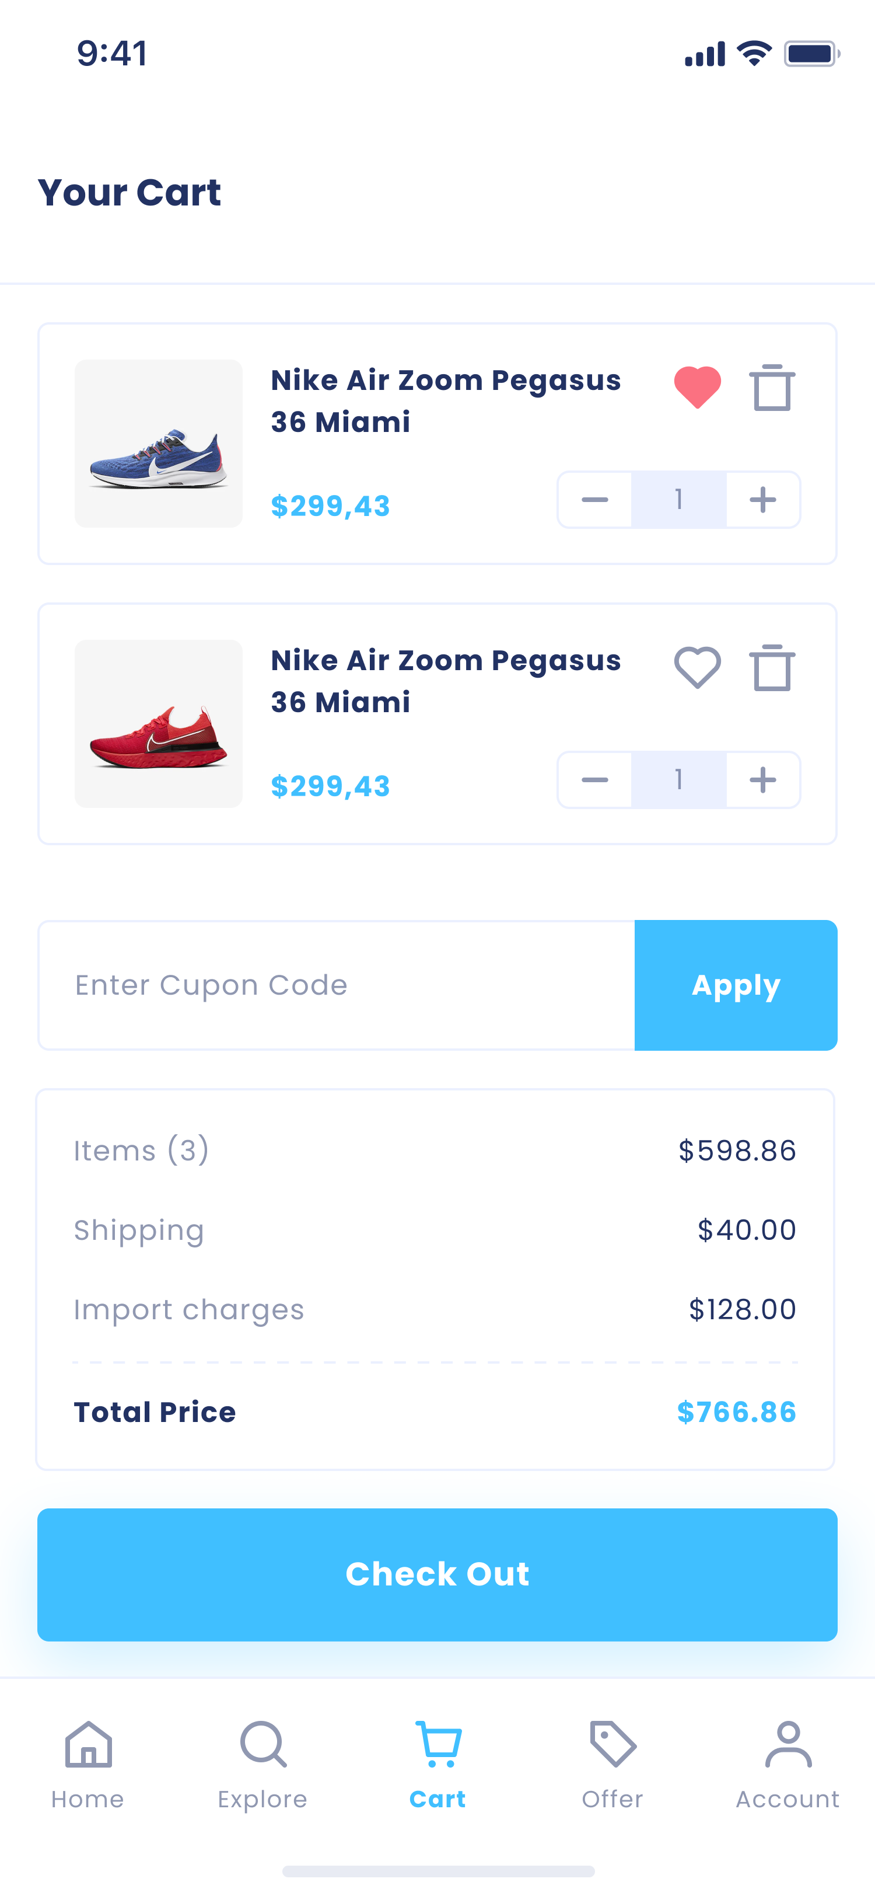Delete the blue Nike shoe using the trash icon
875x1896 pixels.
771,387
